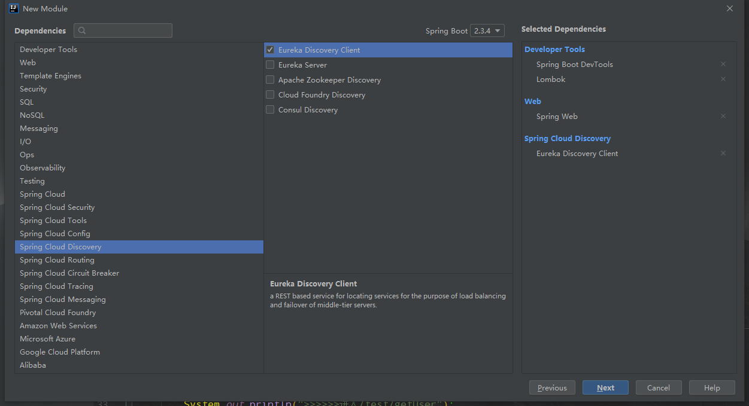Screen dimensions: 749x406
Task: Select the Web category
Action: (139, 63)
